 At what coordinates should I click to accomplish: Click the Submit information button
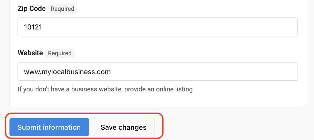point(49,127)
